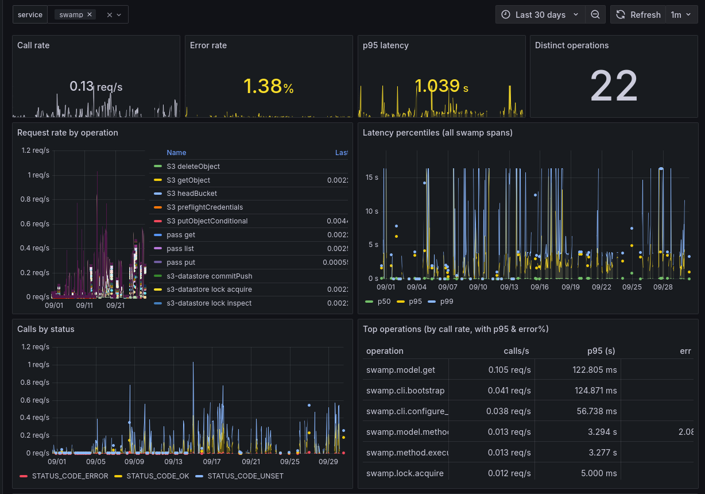Click the 0.13 req/s call rate stat
705x494 pixels.
point(96,86)
